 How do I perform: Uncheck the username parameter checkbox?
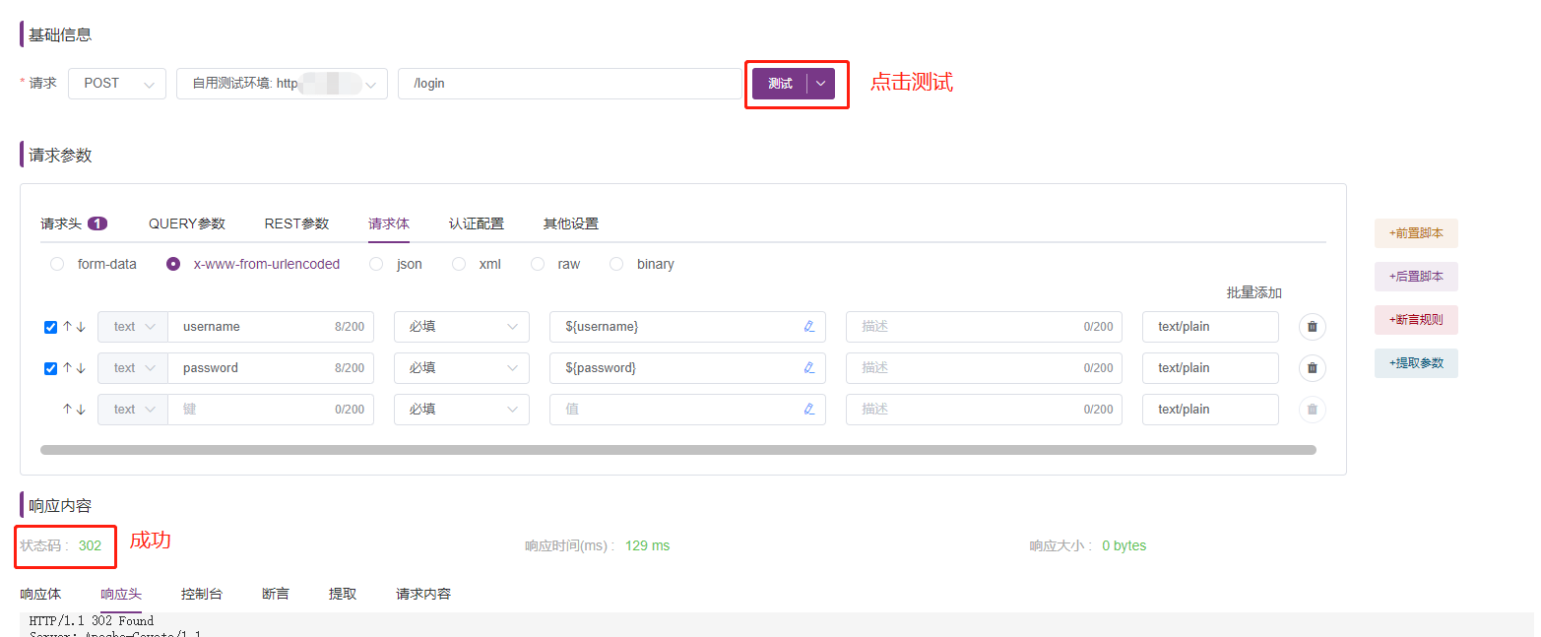tap(50, 326)
